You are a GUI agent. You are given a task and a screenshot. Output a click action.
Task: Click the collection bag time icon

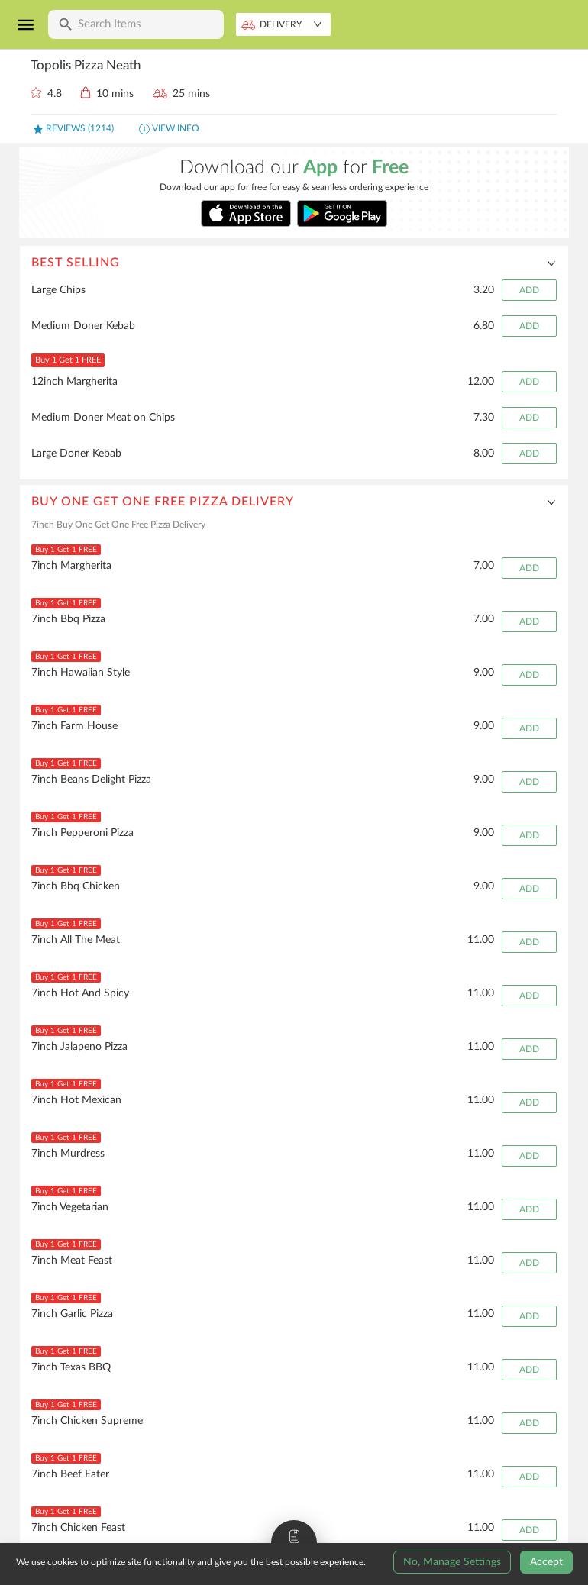(86, 93)
